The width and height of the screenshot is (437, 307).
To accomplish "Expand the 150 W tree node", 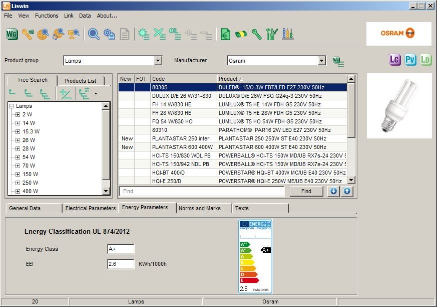I will 18,174.
